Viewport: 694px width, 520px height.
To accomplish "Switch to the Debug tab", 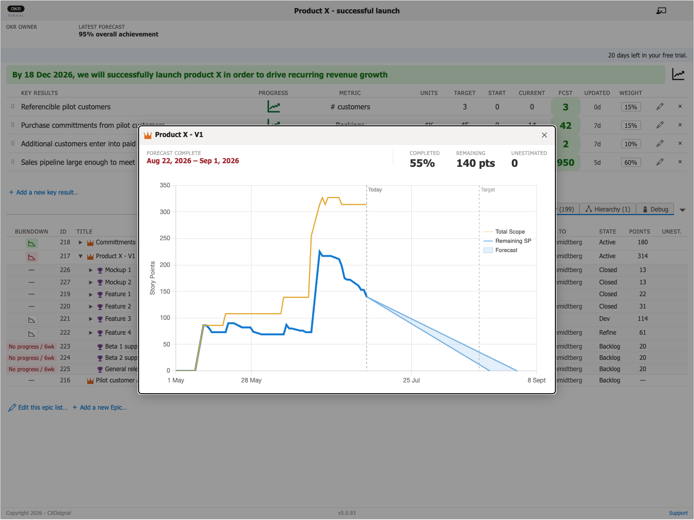I will point(655,209).
